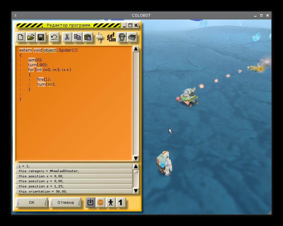Select 'this.orientation = 90,00;' row
283x226 pixels.
click(74, 191)
